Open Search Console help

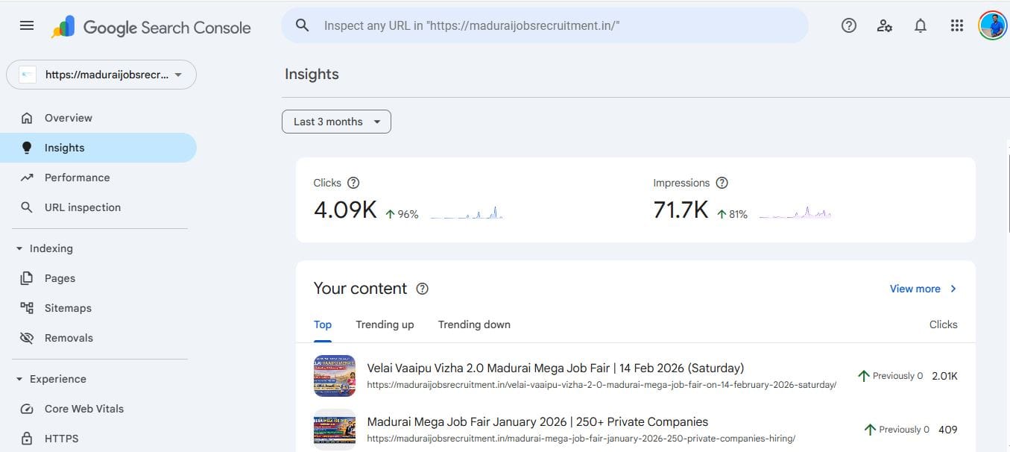click(848, 25)
